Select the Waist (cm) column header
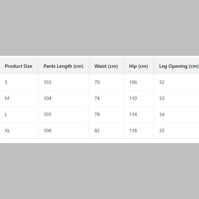The width and height of the screenshot is (199, 199). coord(106,66)
